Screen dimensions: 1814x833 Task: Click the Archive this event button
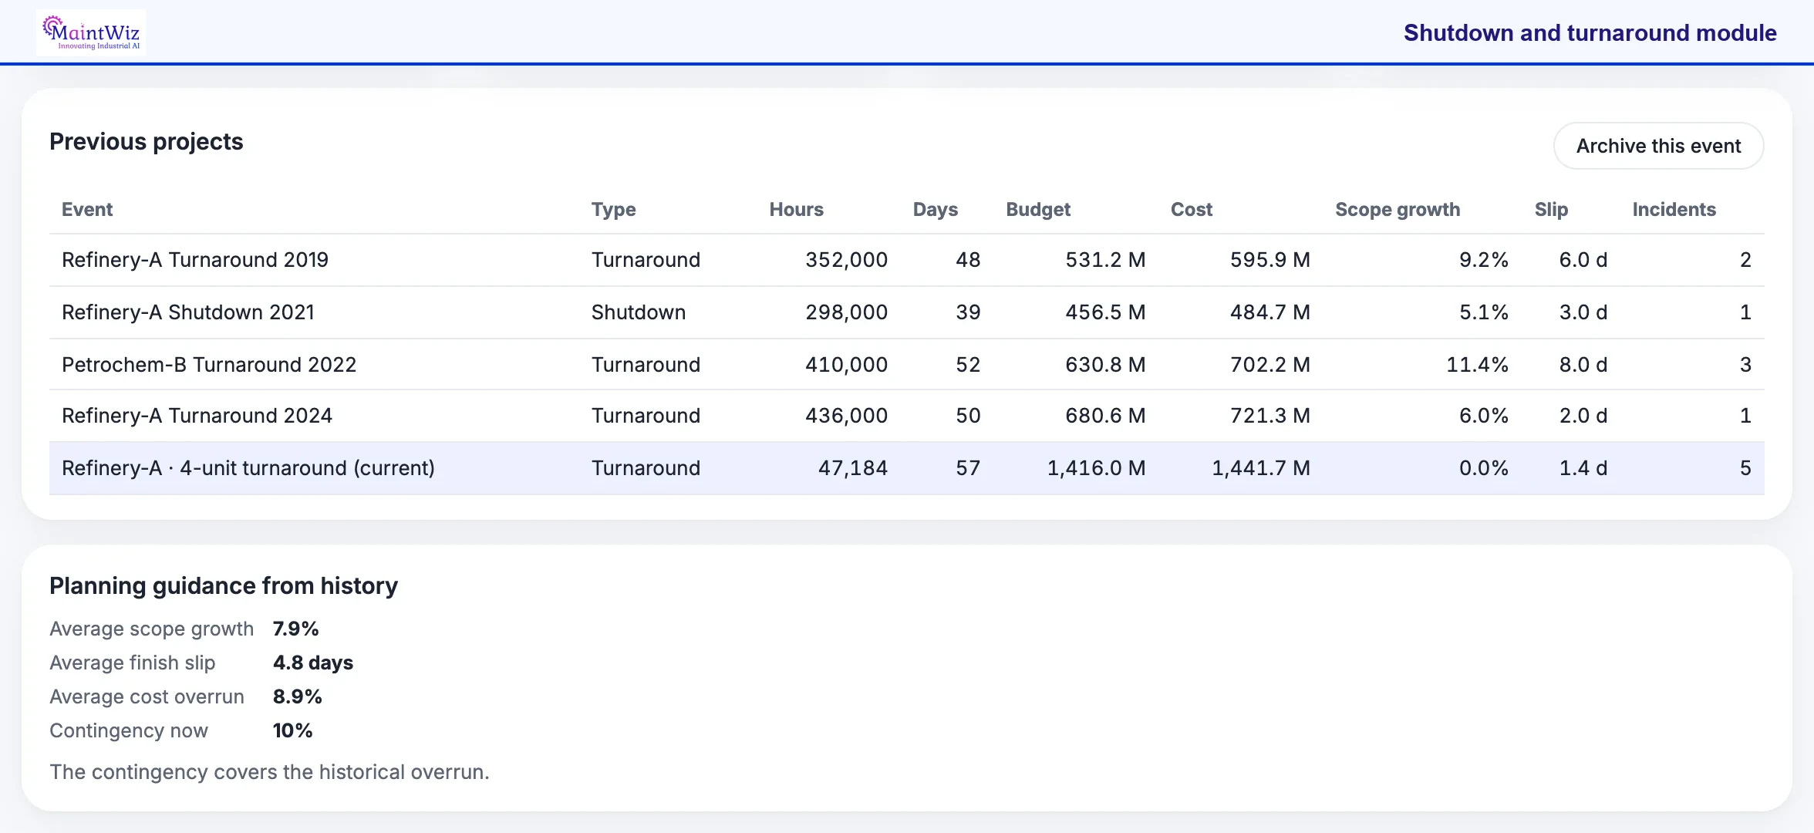[1658, 146]
